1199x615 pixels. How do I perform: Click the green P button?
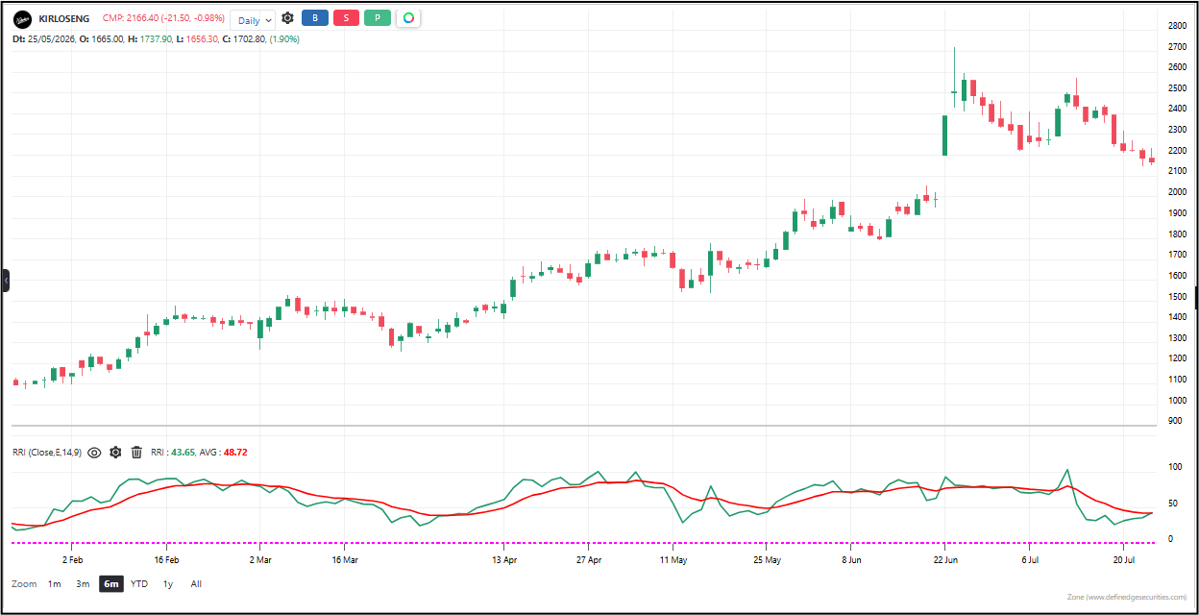coord(378,18)
